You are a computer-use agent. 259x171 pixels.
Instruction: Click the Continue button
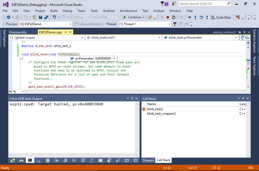133,17
